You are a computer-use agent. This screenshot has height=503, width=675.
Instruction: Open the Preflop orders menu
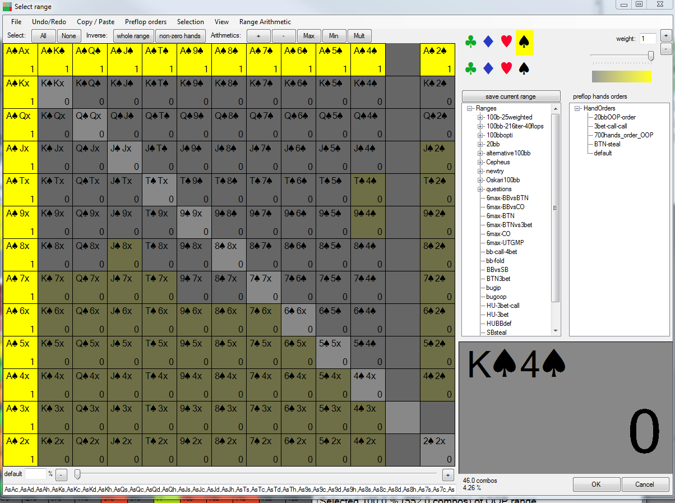[146, 22]
